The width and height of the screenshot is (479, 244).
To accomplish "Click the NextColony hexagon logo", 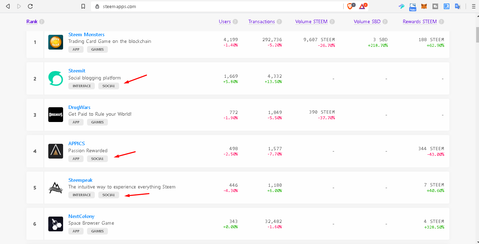I will (56, 224).
